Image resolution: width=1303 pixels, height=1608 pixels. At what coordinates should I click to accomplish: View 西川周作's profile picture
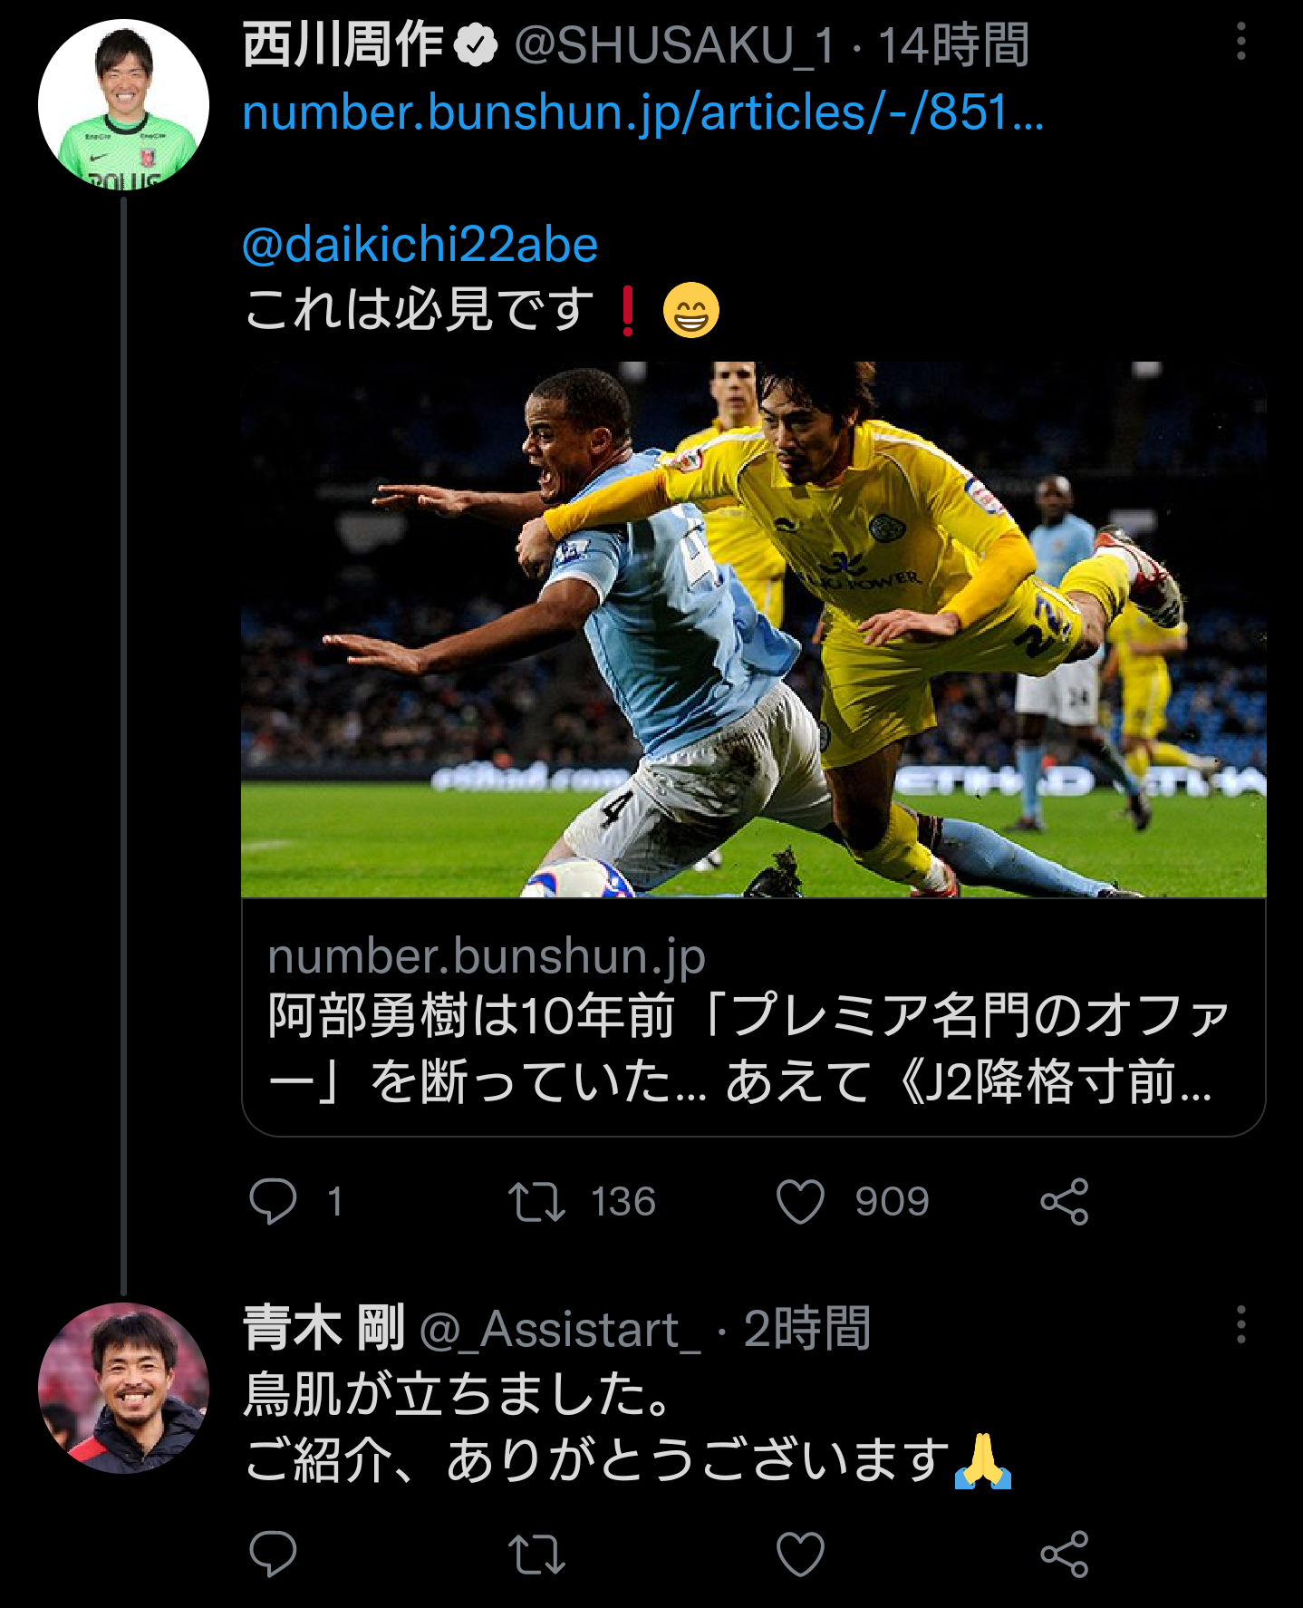123,104
